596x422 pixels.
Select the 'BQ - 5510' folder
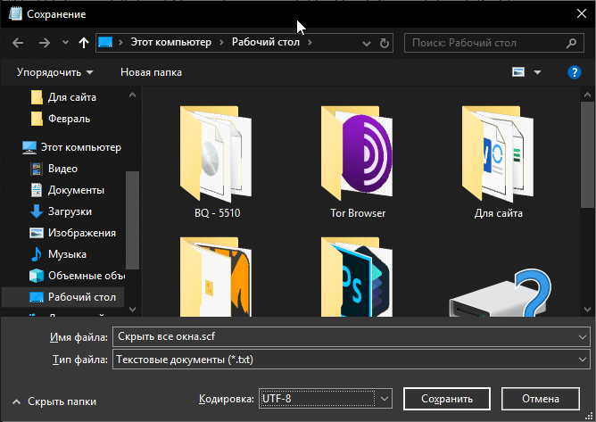point(217,161)
